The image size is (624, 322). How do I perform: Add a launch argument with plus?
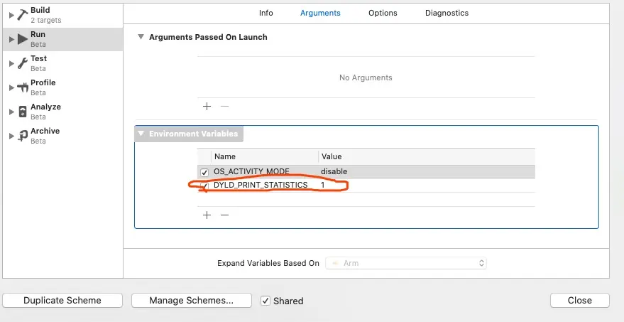[207, 106]
